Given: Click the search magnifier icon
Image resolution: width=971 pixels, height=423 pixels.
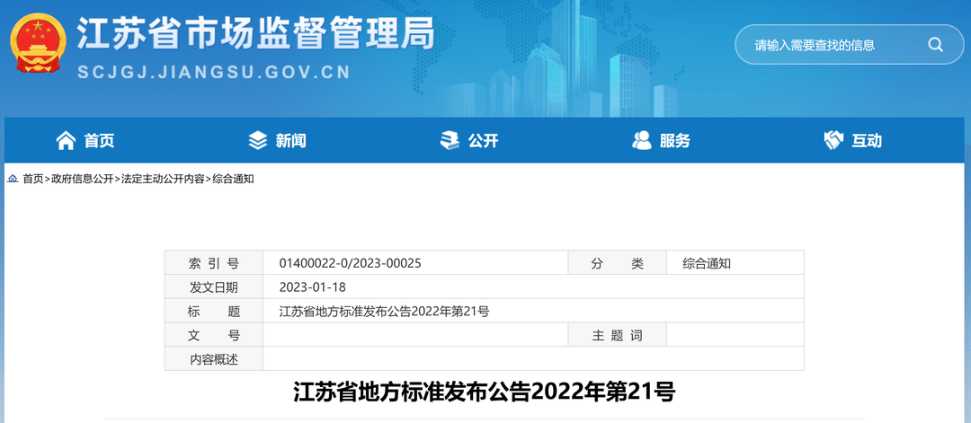Looking at the screenshot, I should [x=935, y=45].
